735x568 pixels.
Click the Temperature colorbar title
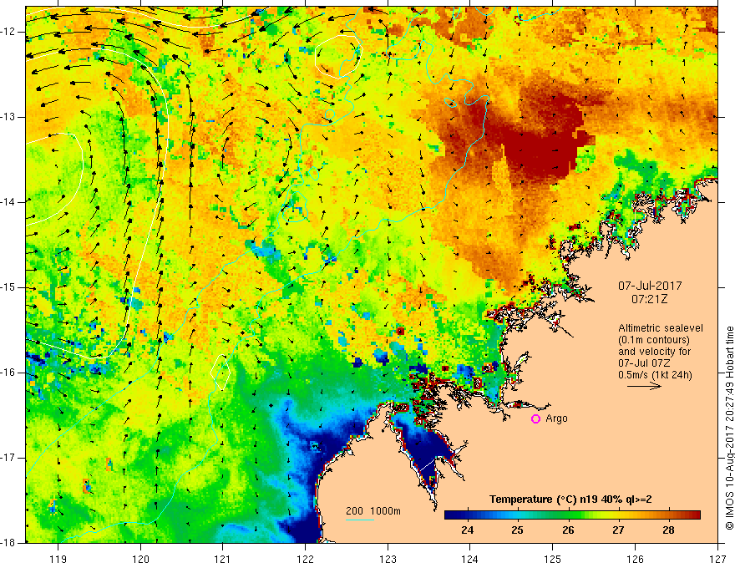point(570,500)
